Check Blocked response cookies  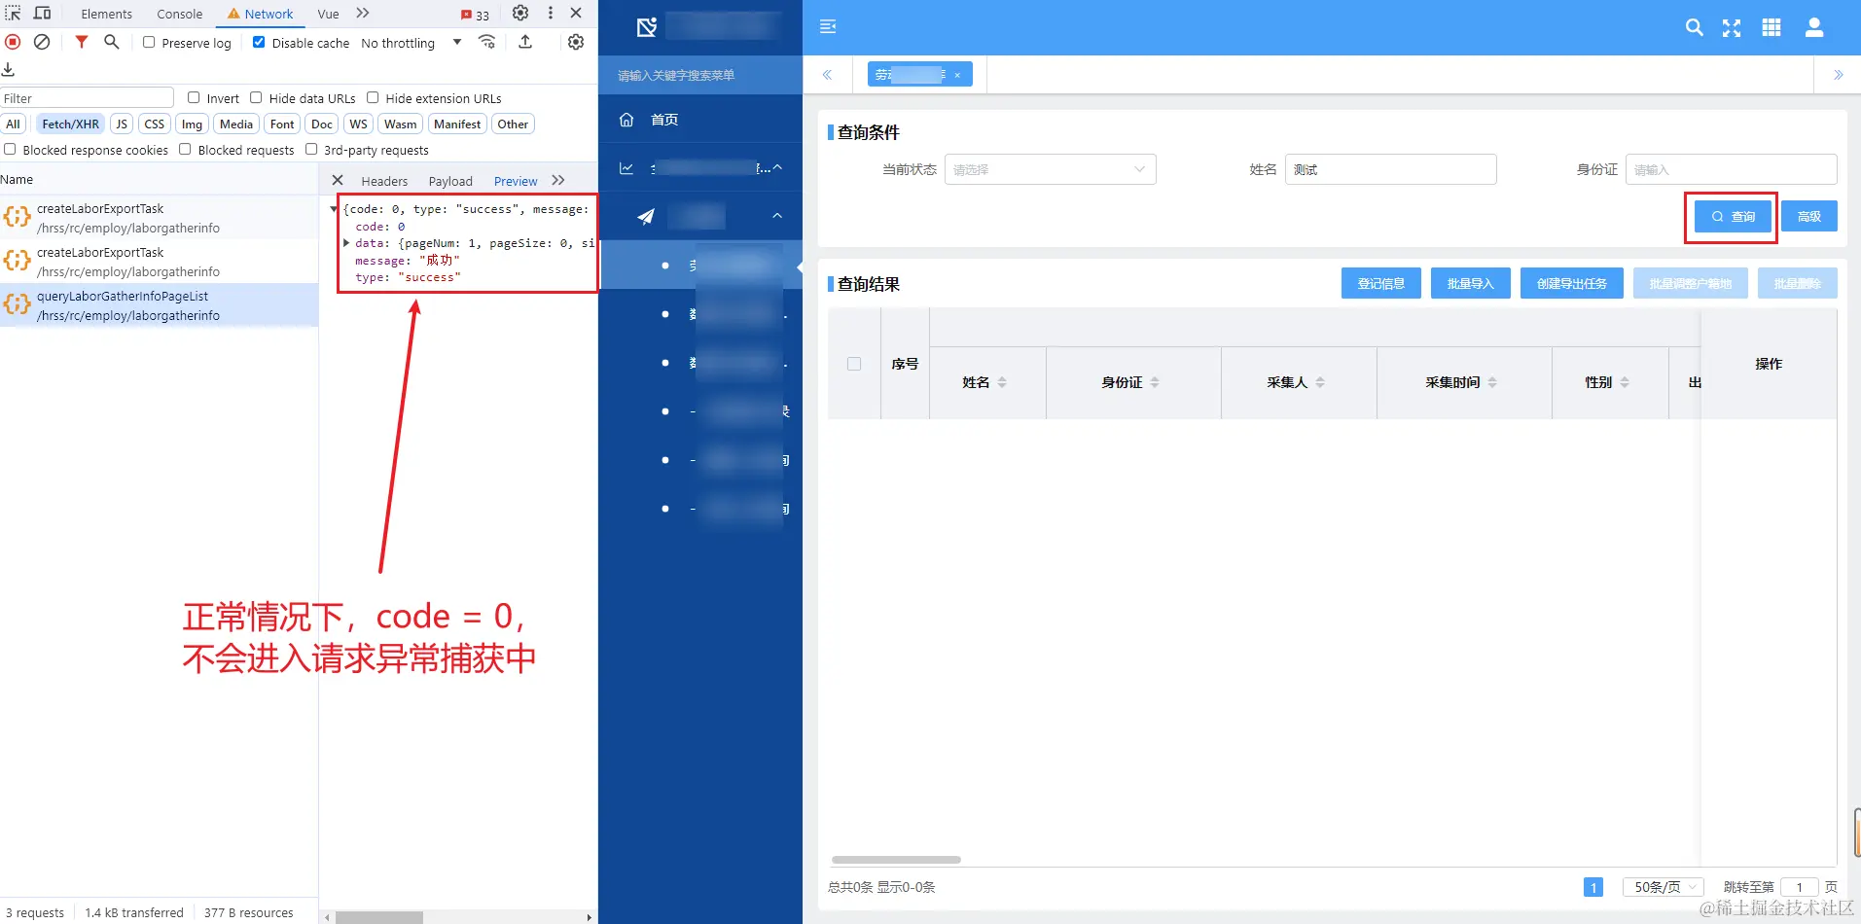click(10, 149)
